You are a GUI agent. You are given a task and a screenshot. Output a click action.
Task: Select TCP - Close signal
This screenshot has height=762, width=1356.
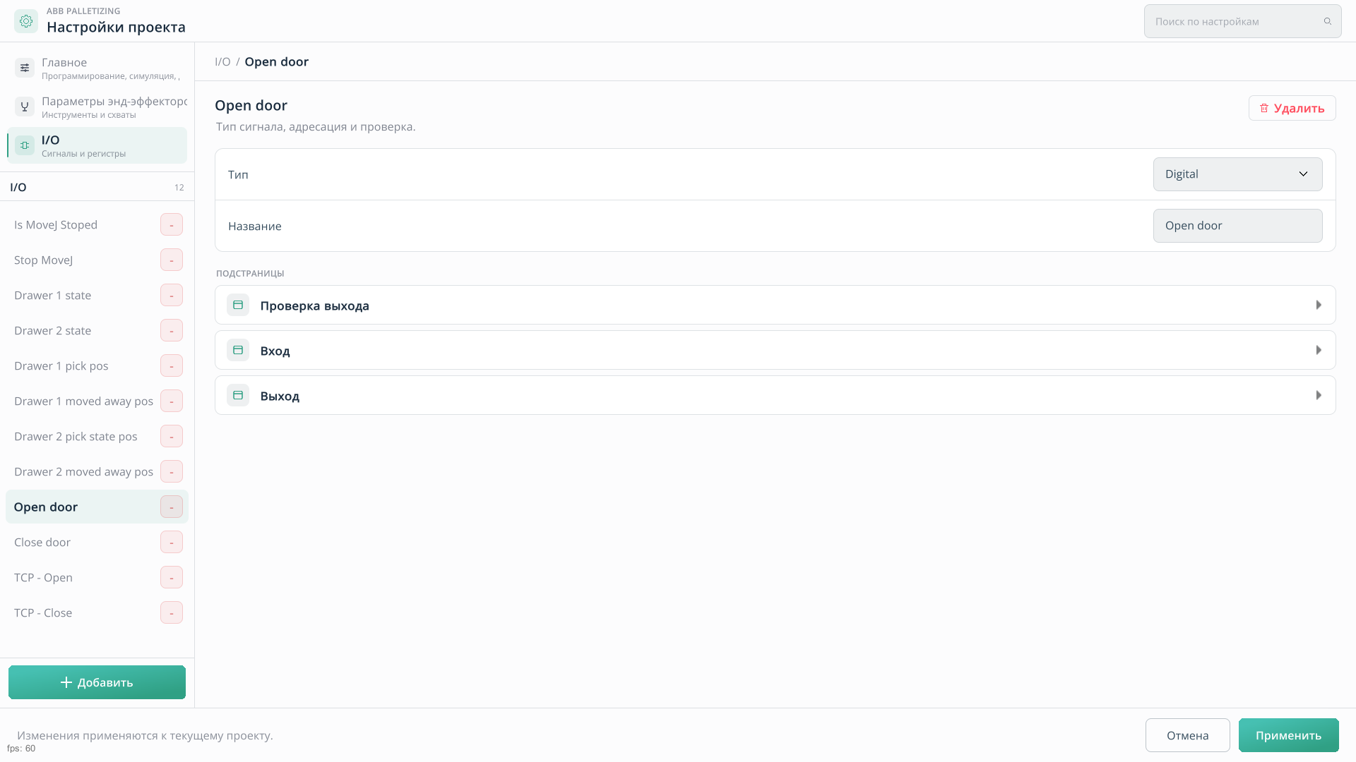pyautogui.click(x=97, y=612)
